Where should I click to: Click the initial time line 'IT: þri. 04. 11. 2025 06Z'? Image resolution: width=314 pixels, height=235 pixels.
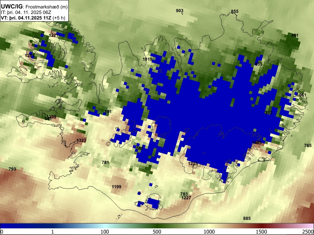point(26,13)
